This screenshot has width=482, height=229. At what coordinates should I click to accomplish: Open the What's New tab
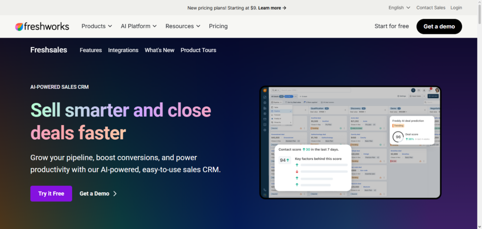tap(160, 50)
